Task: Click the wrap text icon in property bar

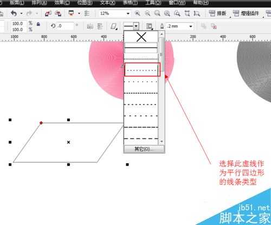Action: 149,27
